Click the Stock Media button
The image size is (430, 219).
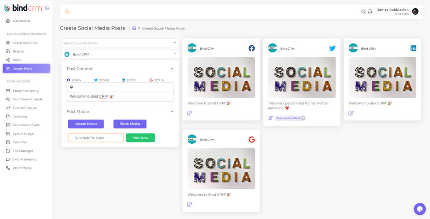pos(130,124)
